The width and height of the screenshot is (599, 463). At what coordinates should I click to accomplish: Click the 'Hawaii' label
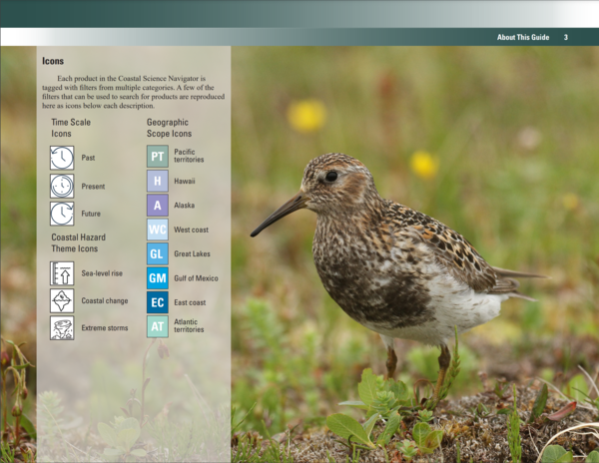pos(184,181)
